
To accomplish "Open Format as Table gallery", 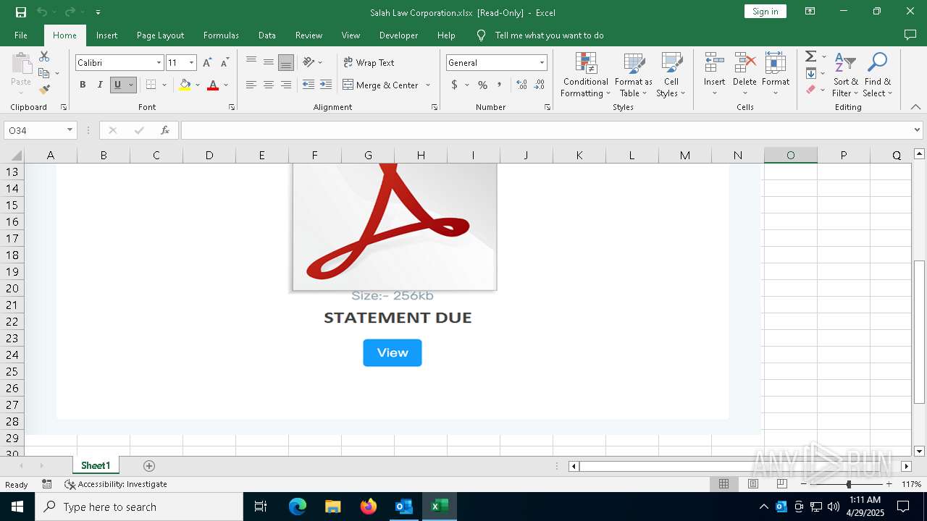I will click(x=634, y=75).
